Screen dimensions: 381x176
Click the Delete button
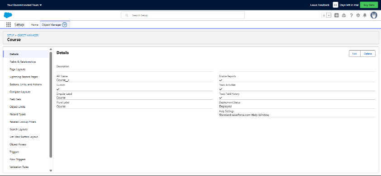pyautogui.click(x=368, y=54)
